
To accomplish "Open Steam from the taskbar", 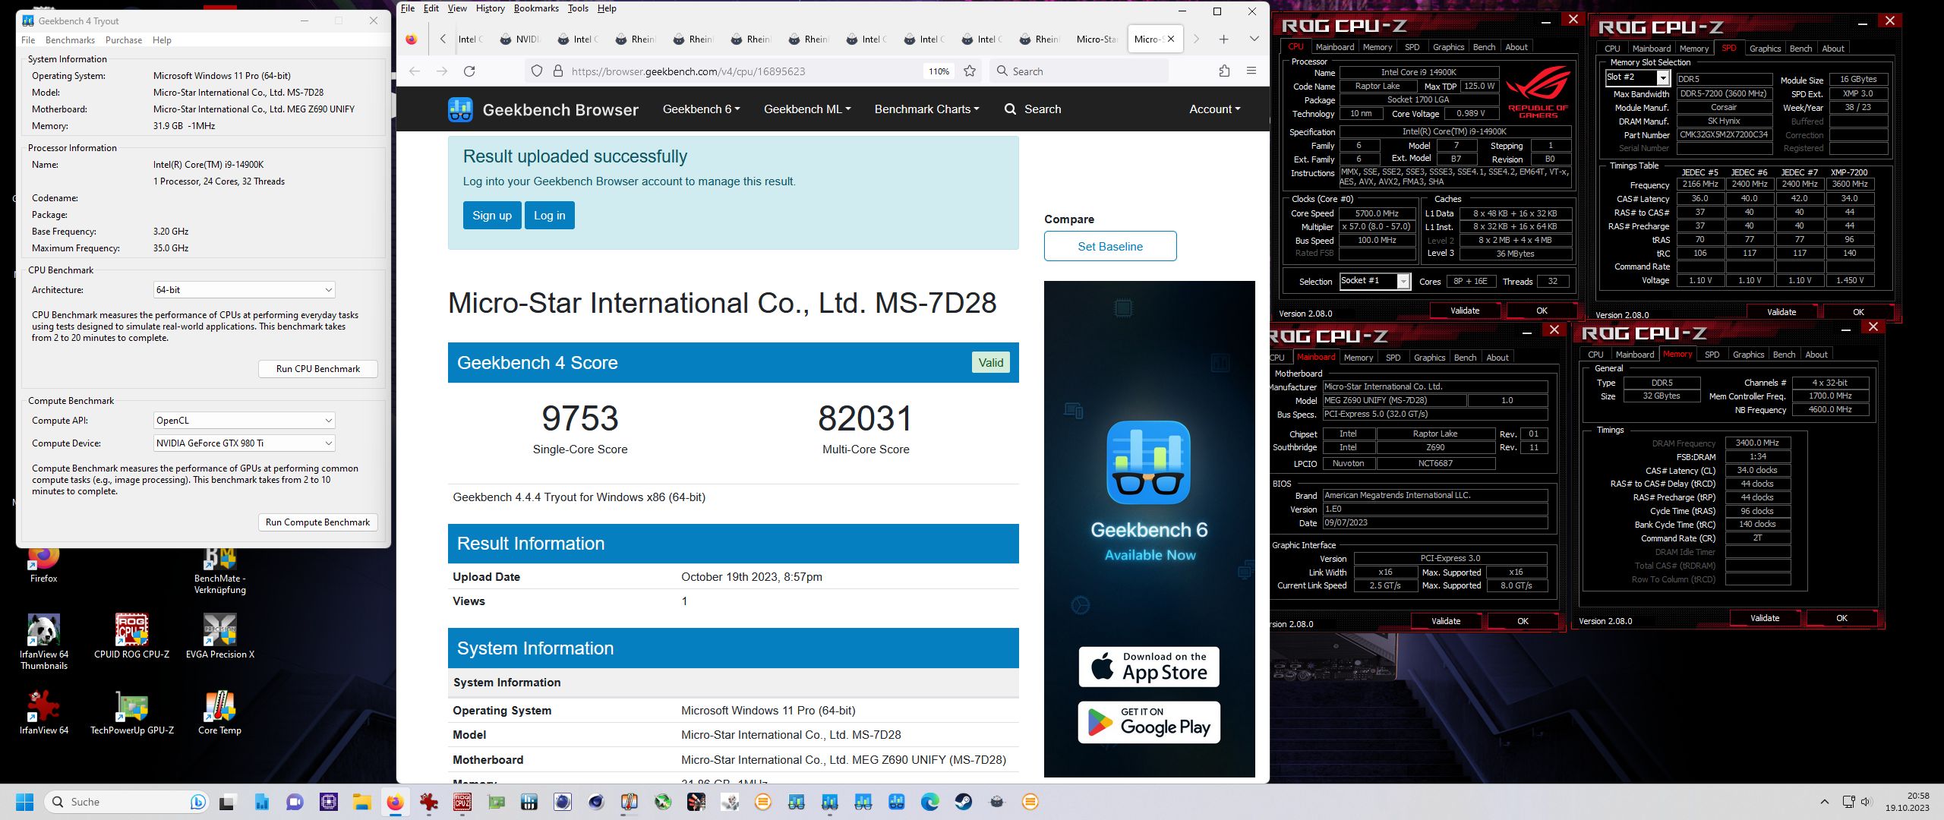I will 964,802.
